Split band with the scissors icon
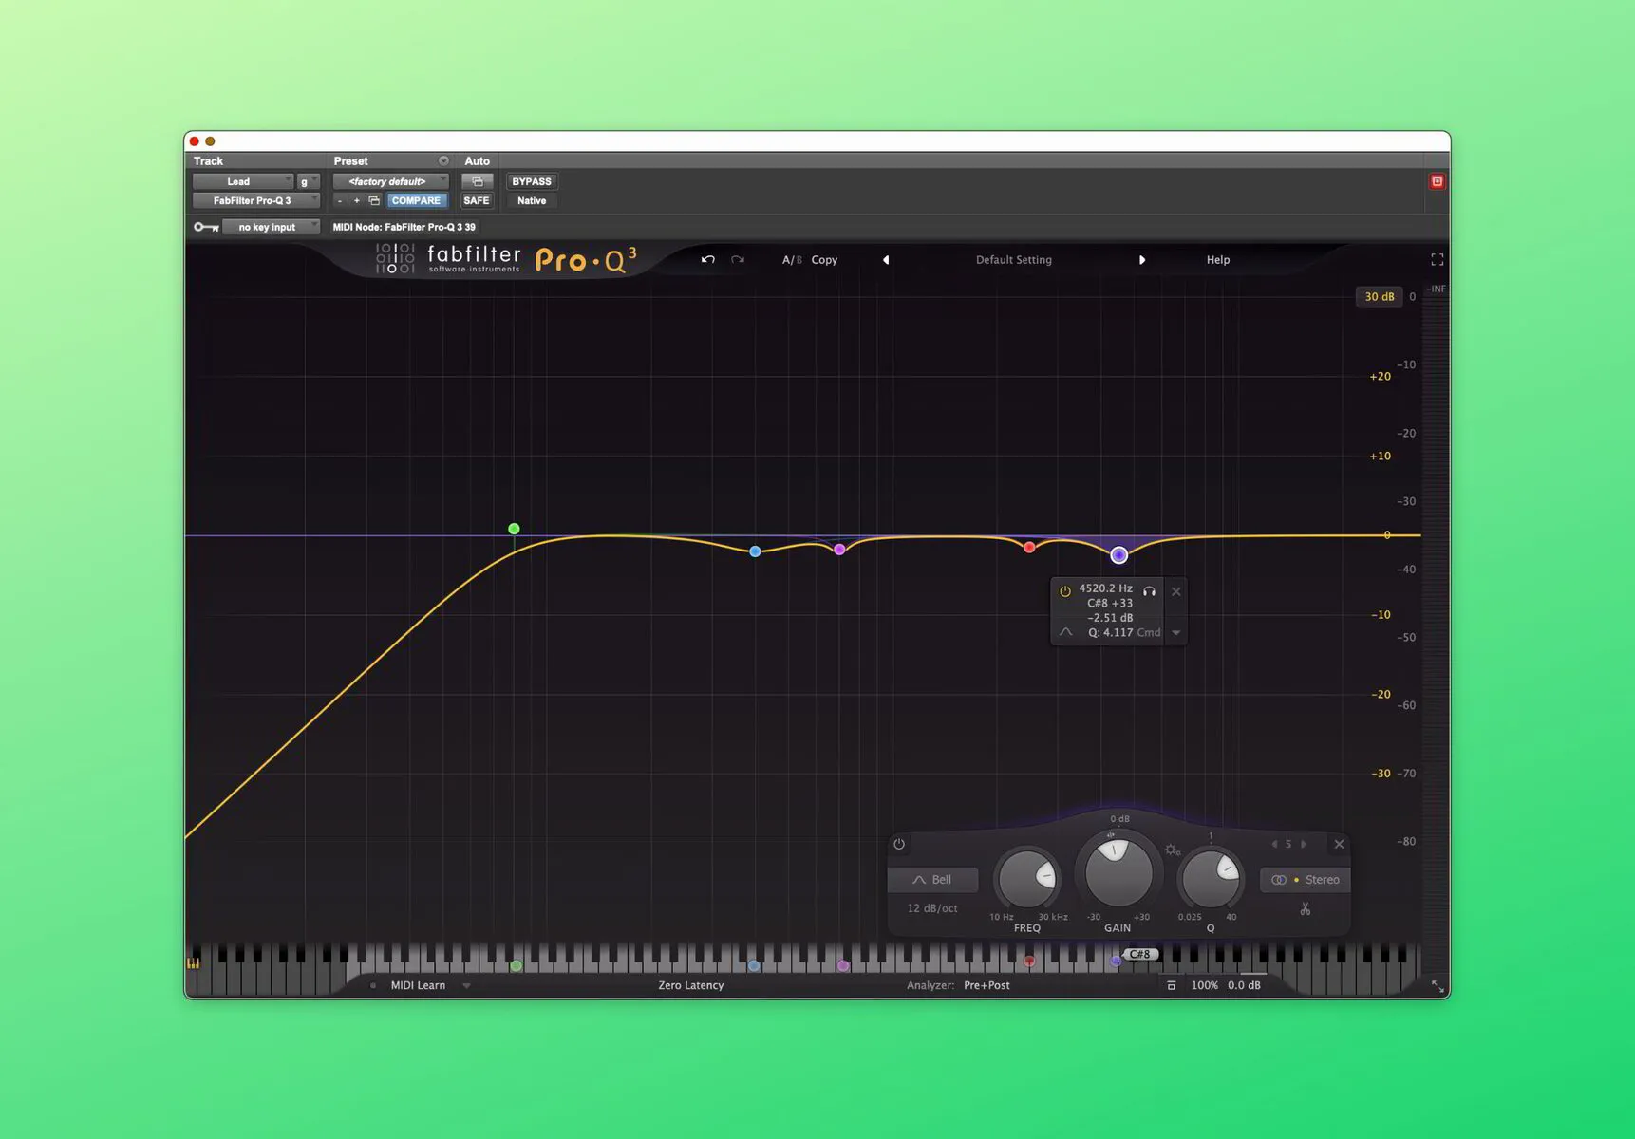Viewport: 1635px width, 1139px height. pyautogui.click(x=1305, y=909)
